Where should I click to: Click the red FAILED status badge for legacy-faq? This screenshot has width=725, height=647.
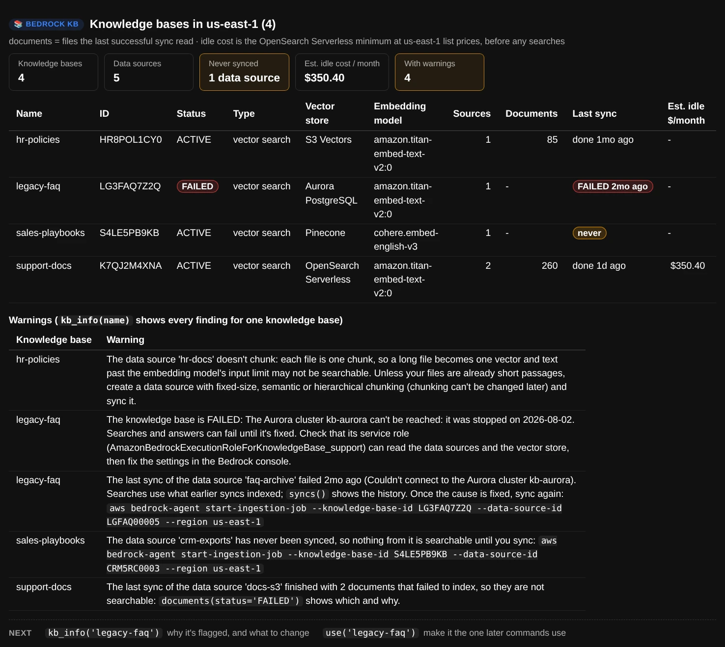197,186
